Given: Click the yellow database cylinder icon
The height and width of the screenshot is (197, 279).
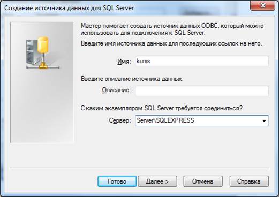Looking at the screenshot, I should (x=43, y=44).
